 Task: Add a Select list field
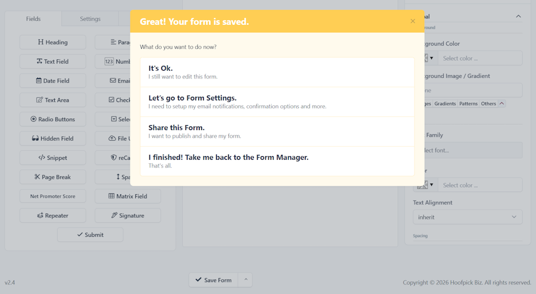coord(113,119)
